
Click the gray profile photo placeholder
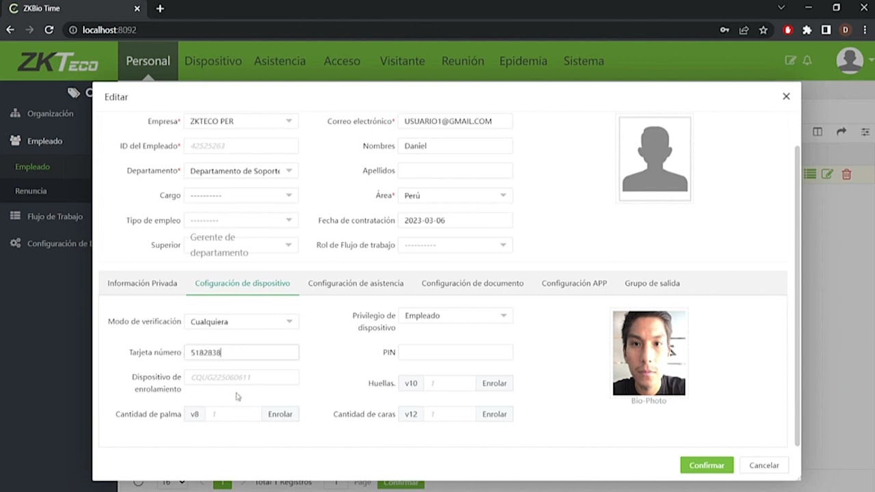pyautogui.click(x=655, y=159)
